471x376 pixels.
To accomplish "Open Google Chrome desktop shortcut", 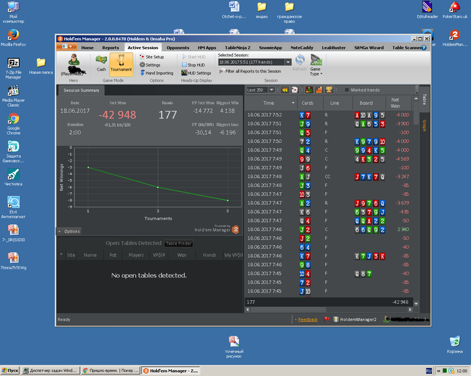I will (13, 124).
